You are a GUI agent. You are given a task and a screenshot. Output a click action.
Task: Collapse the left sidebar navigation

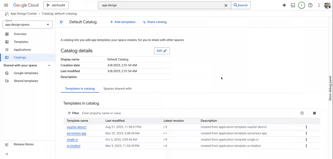7,154
